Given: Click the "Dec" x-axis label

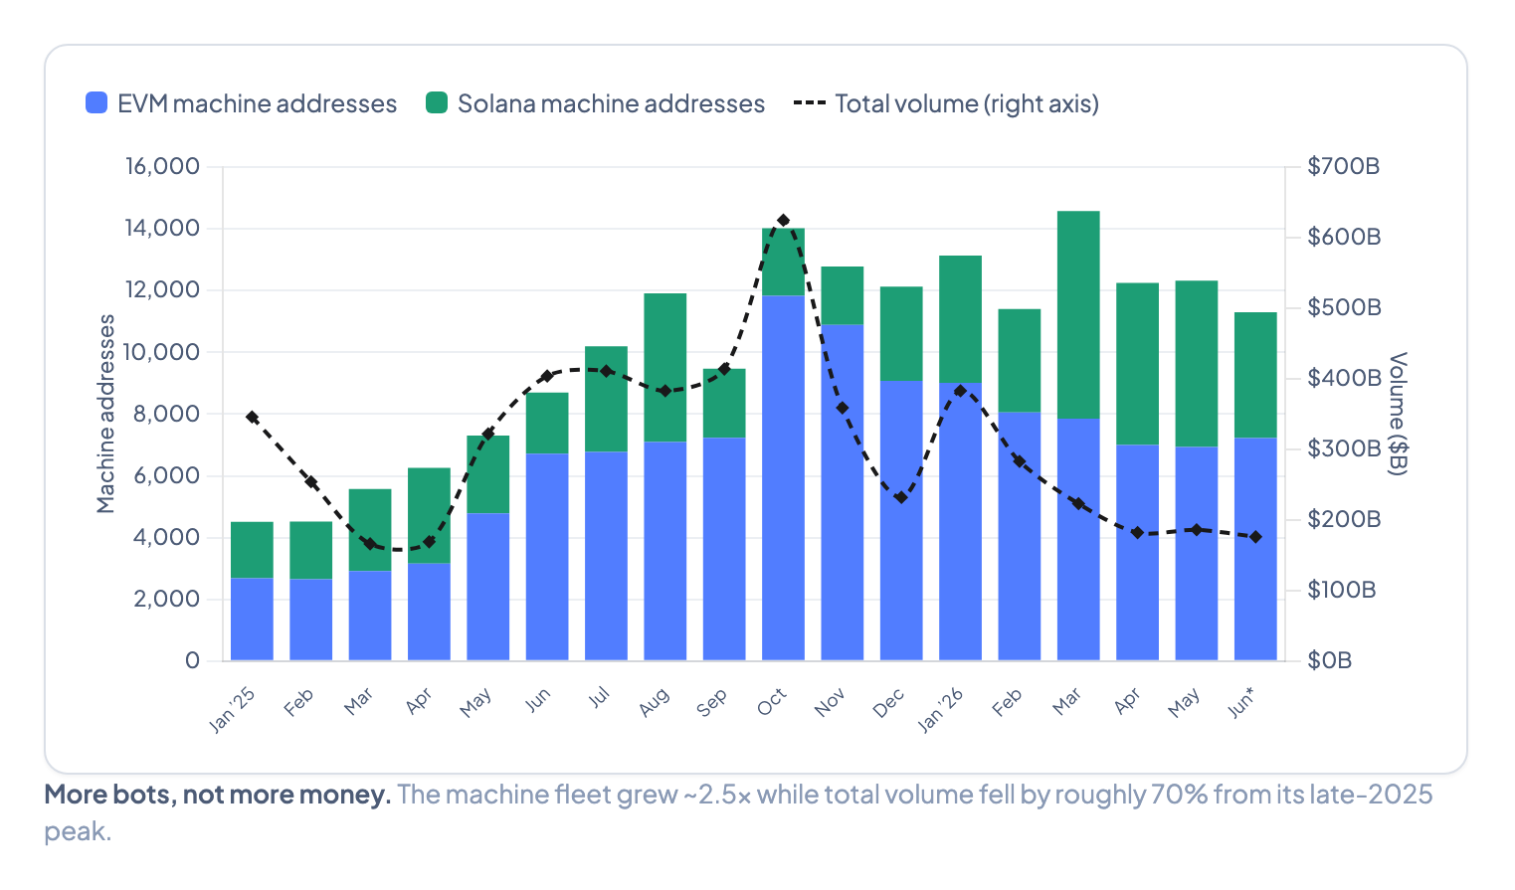Looking at the screenshot, I should (x=889, y=702).
